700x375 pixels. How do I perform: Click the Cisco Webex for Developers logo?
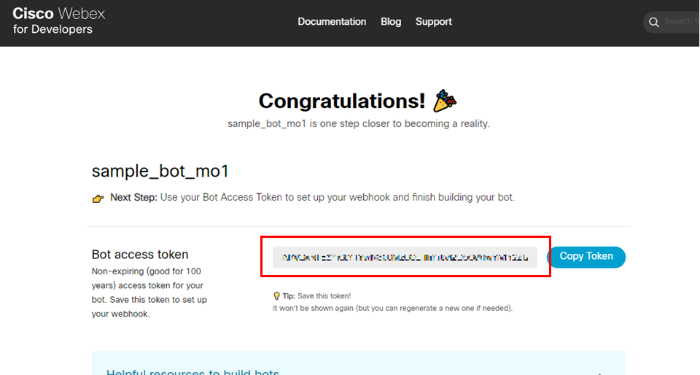pyautogui.click(x=58, y=22)
